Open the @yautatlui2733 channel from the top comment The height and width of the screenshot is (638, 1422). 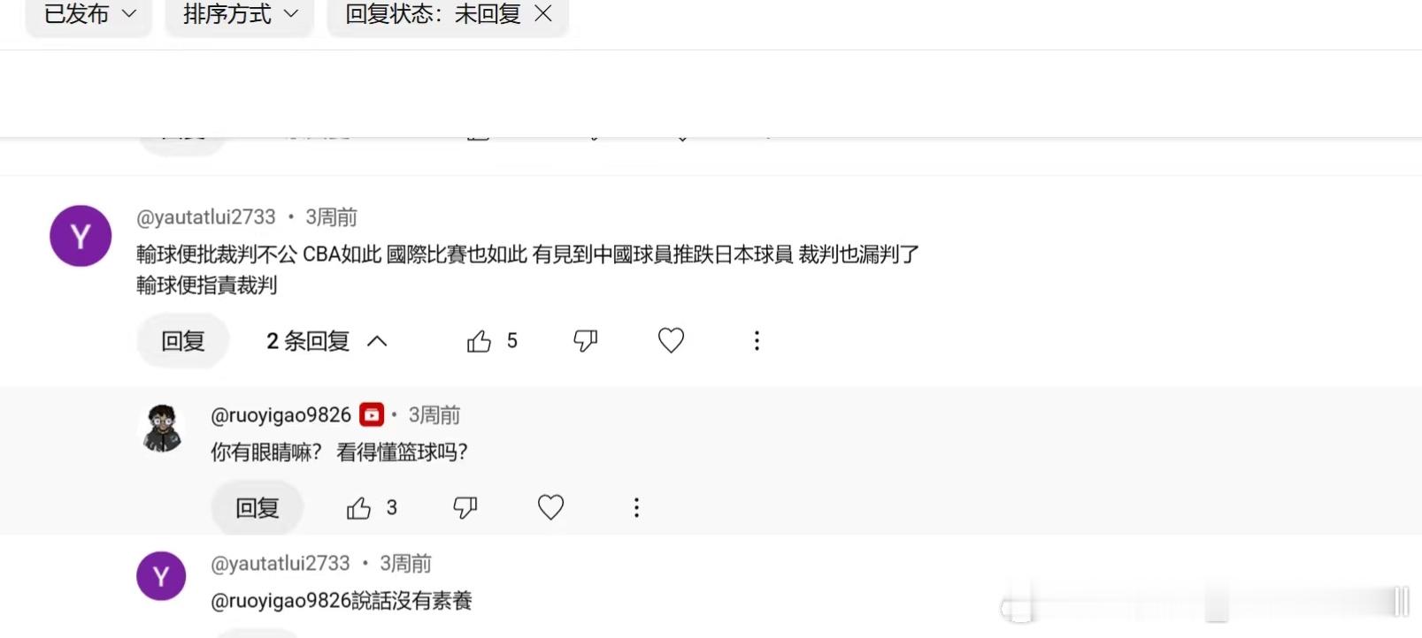pyautogui.click(x=206, y=217)
